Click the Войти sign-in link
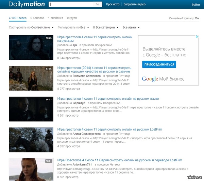 (195, 5)
